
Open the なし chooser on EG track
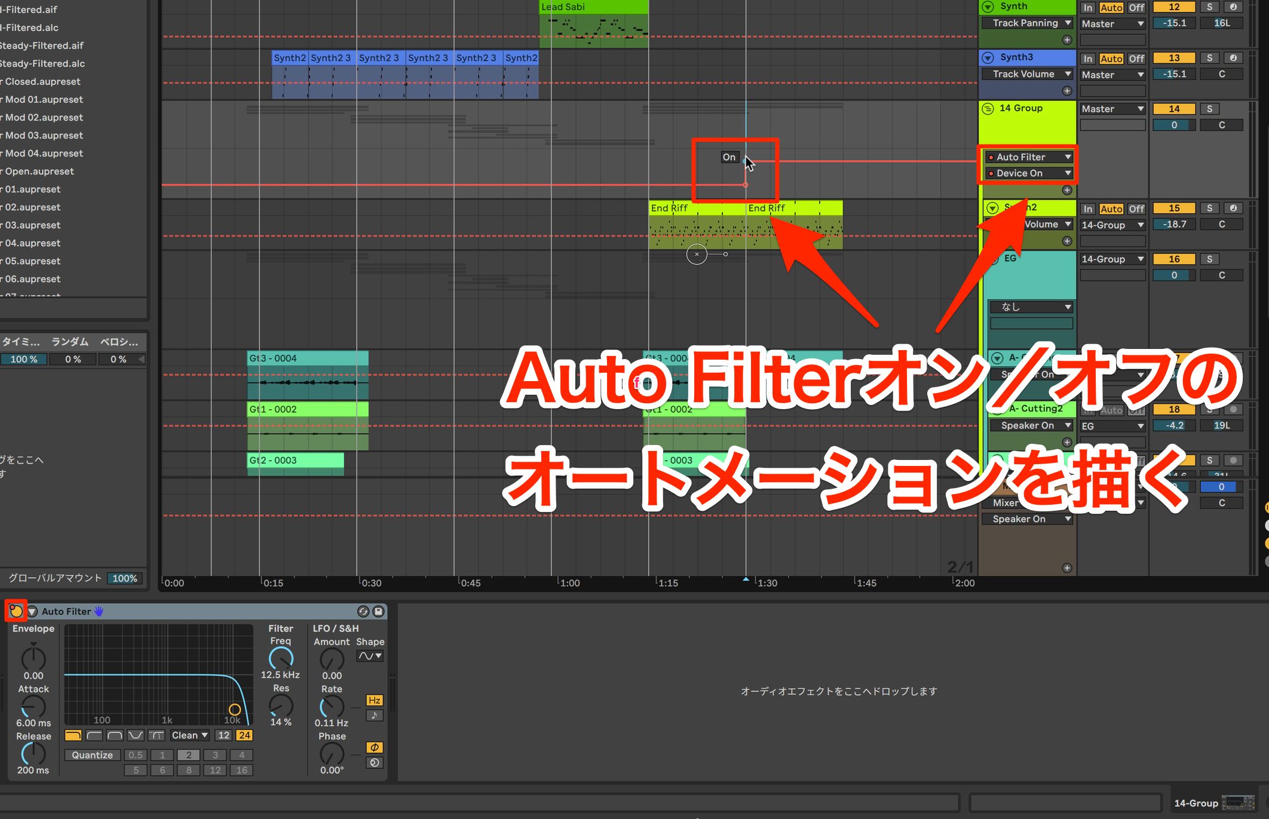tap(1031, 306)
